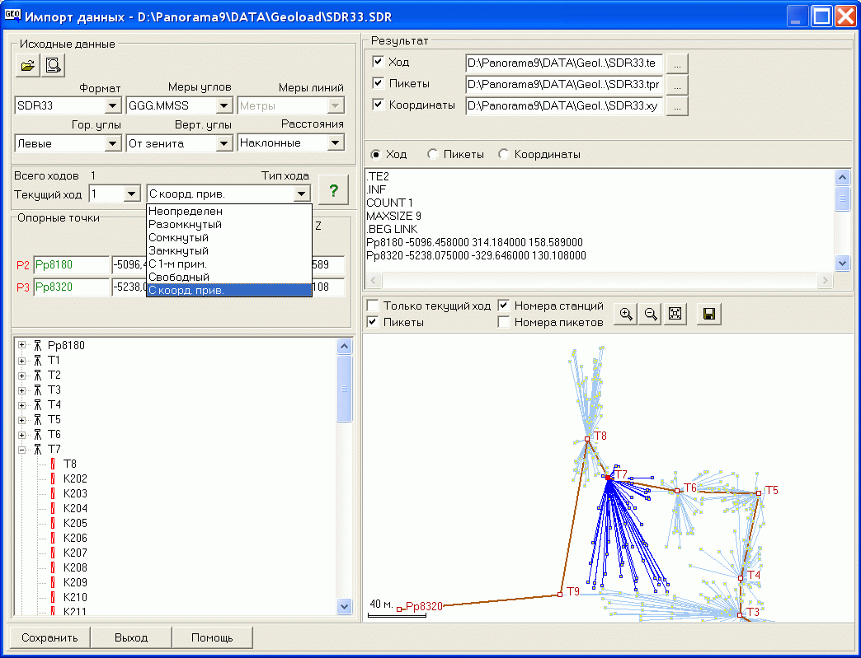Zoom out on the traverse map
This screenshot has height=658, width=861.
coord(651,314)
